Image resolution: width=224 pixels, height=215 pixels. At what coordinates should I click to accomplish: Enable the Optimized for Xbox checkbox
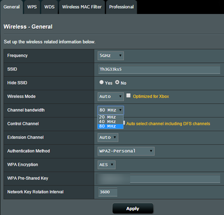pyautogui.click(x=128, y=96)
